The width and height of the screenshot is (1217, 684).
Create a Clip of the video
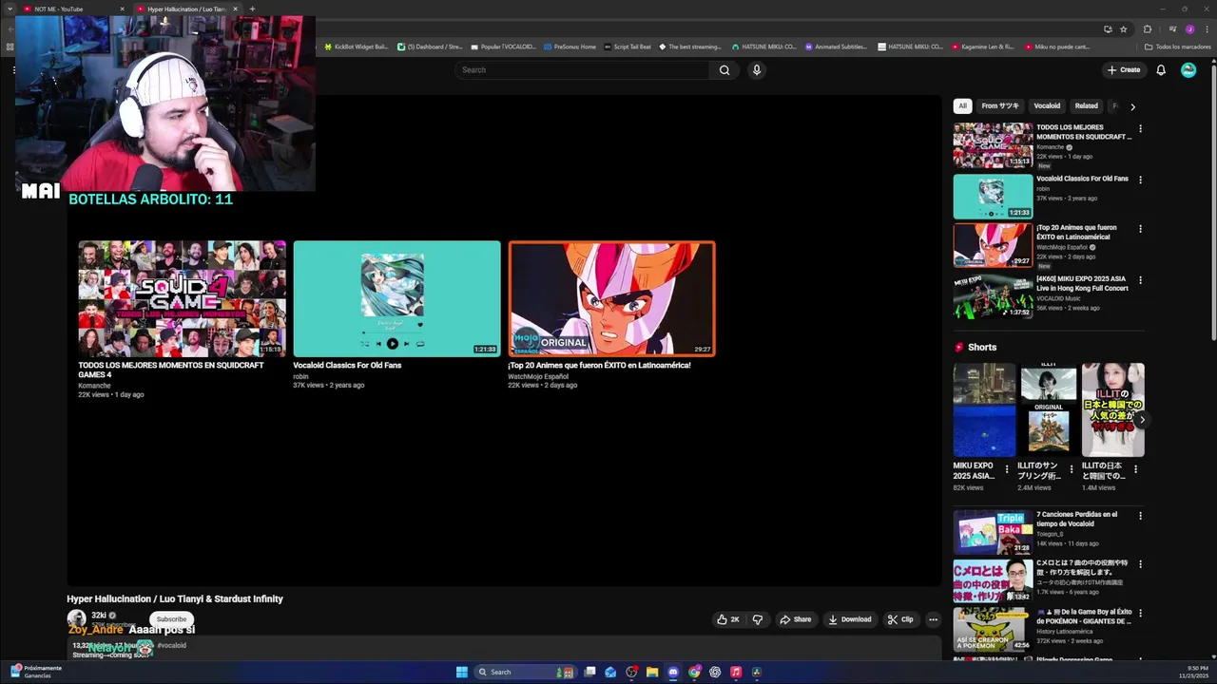(x=900, y=619)
